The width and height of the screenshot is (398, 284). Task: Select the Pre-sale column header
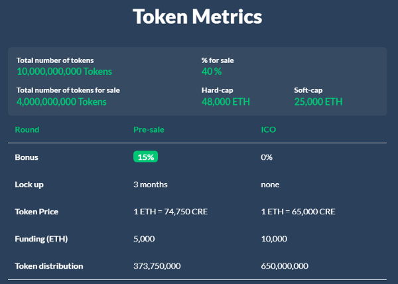click(x=149, y=129)
